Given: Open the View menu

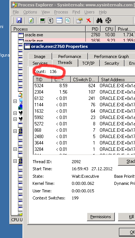Looking at the screenshot, I should 45,12.
